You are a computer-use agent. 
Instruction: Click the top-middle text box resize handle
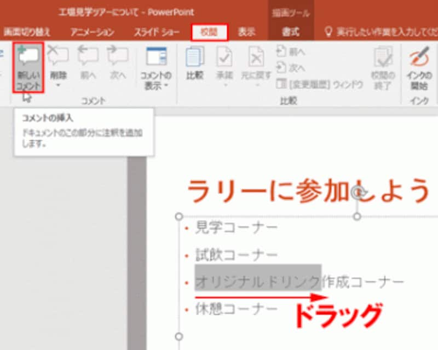click(357, 217)
